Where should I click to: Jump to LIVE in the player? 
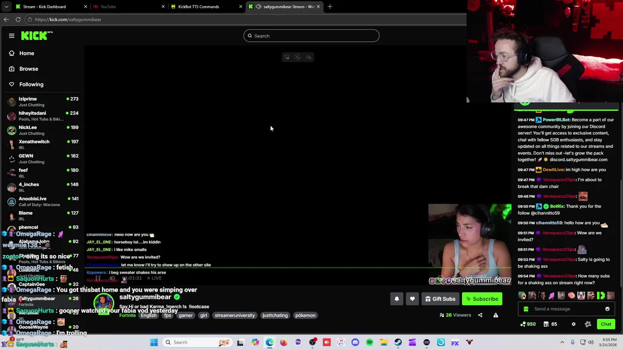(x=154, y=278)
